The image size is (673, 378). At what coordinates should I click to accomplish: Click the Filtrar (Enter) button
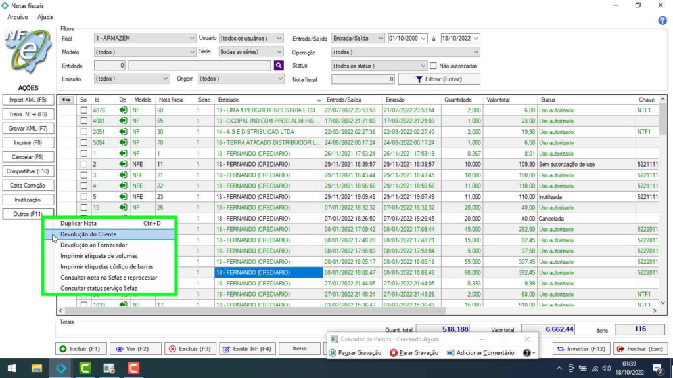click(439, 79)
